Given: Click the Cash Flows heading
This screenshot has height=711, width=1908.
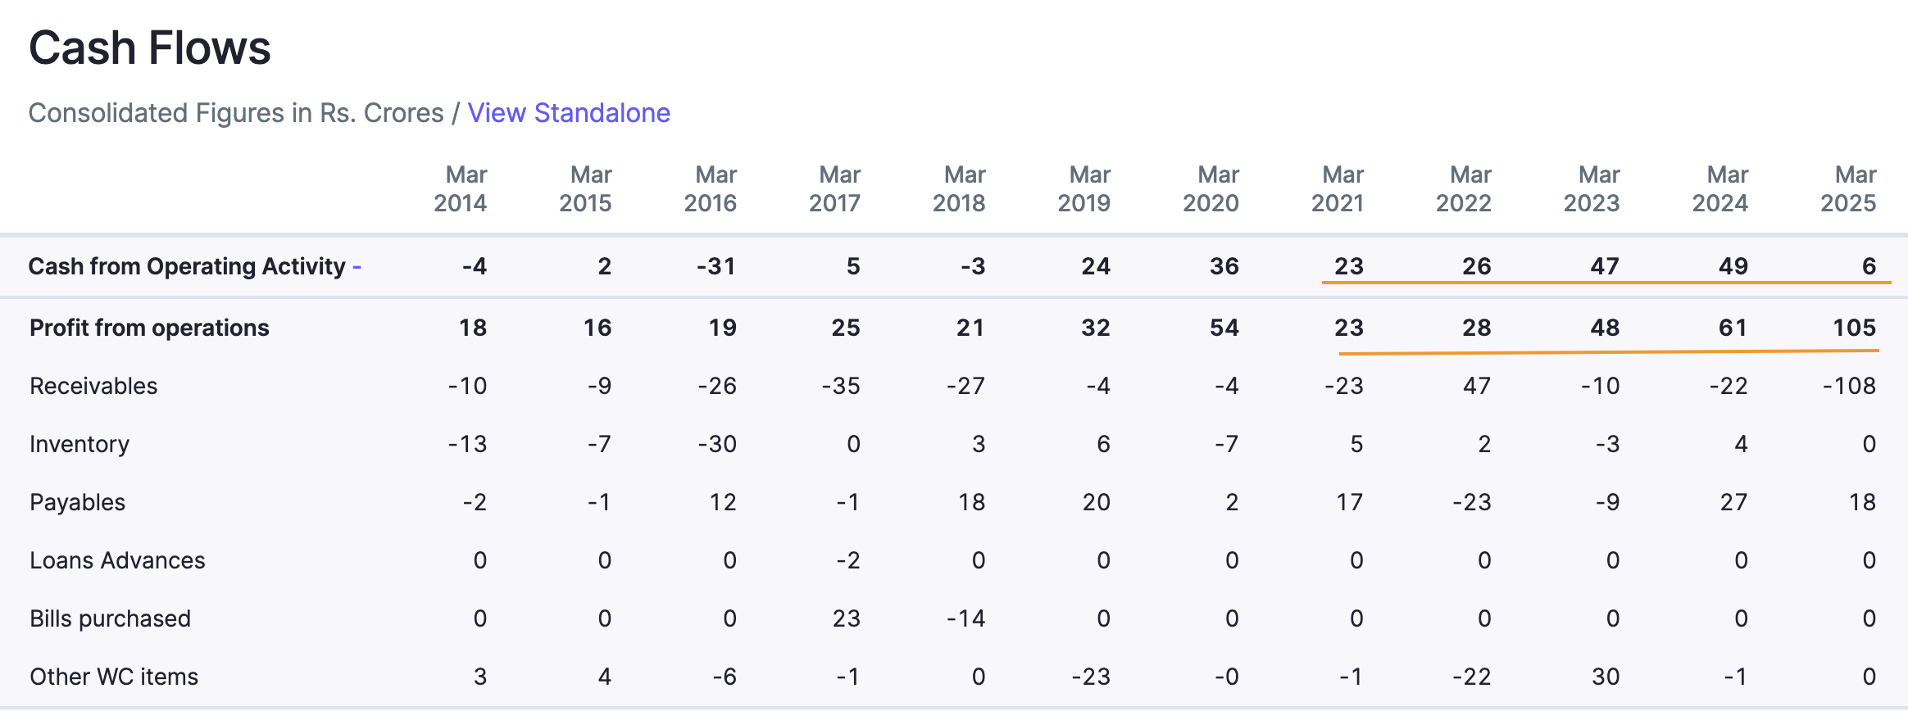Looking at the screenshot, I should click(150, 48).
